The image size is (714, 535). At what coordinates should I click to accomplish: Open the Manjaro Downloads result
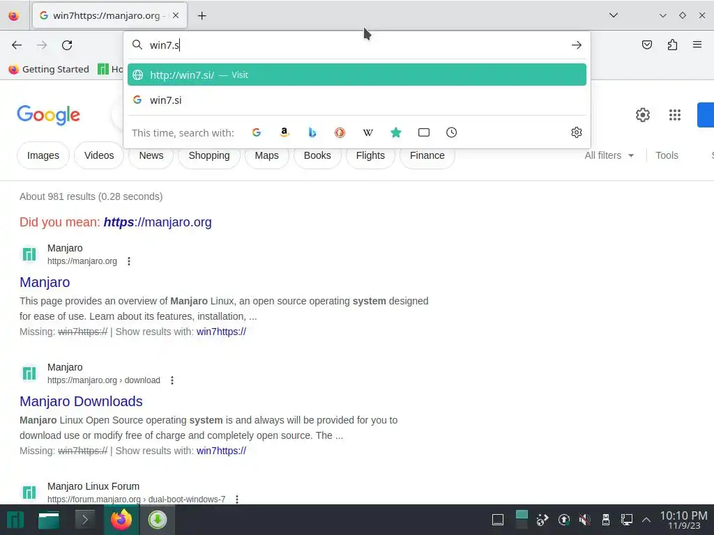tap(81, 401)
